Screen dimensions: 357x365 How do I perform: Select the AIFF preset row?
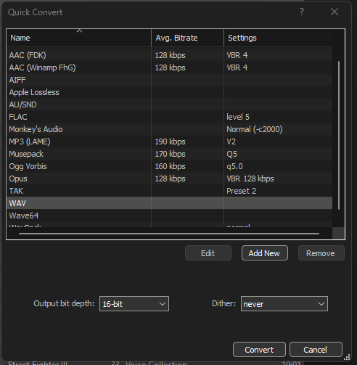169,80
